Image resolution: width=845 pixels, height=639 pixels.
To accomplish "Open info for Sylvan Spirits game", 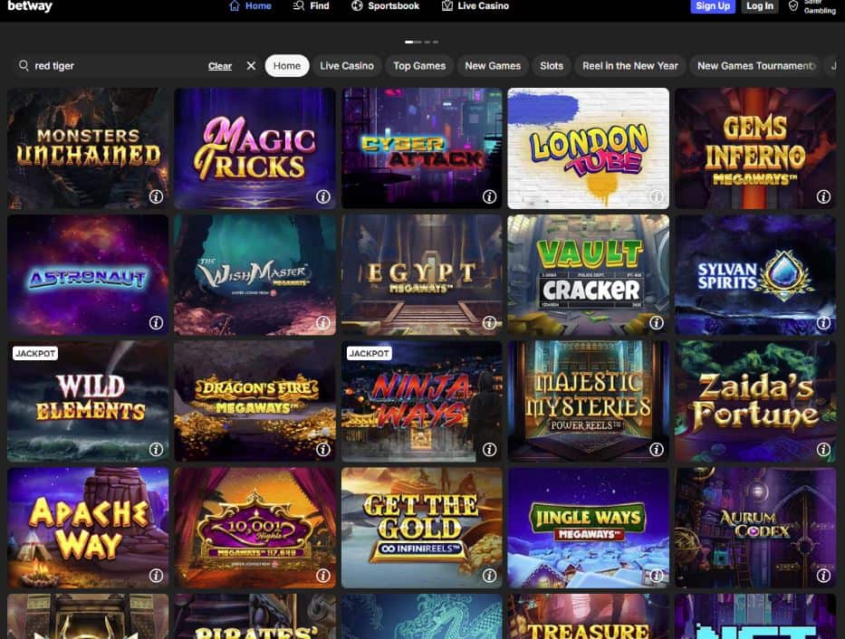I will pyautogui.click(x=823, y=322).
